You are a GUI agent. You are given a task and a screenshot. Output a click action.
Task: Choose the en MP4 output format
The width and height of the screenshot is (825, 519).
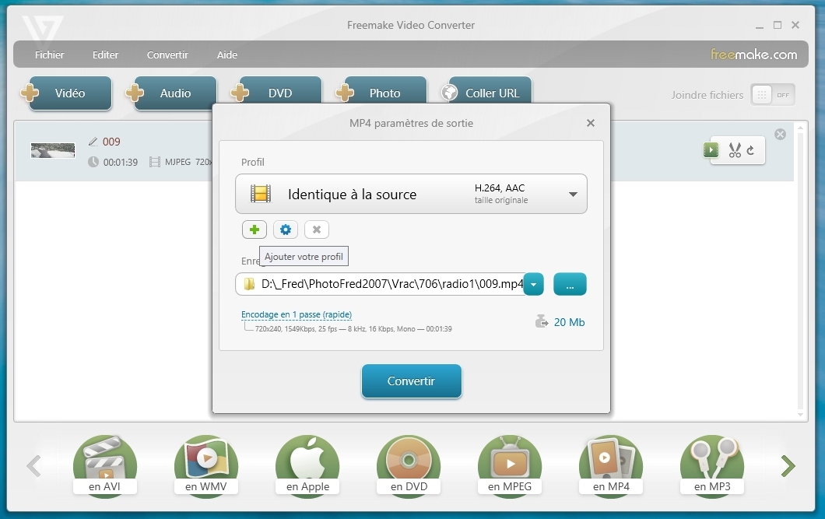point(611,466)
